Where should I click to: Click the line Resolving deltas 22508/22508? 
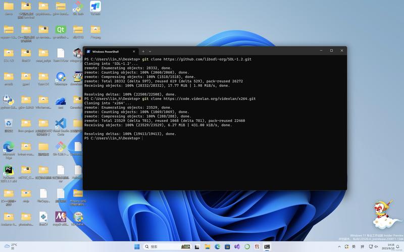point(130,94)
